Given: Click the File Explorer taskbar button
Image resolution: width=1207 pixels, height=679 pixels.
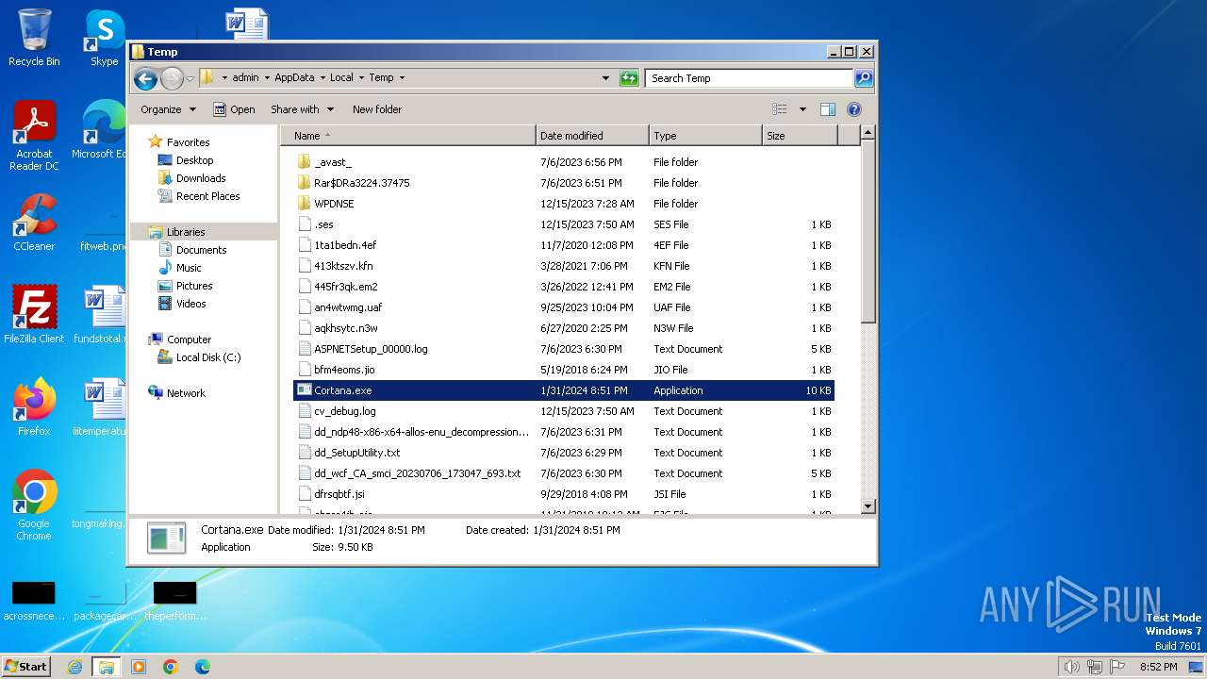Looking at the screenshot, I should click(106, 667).
